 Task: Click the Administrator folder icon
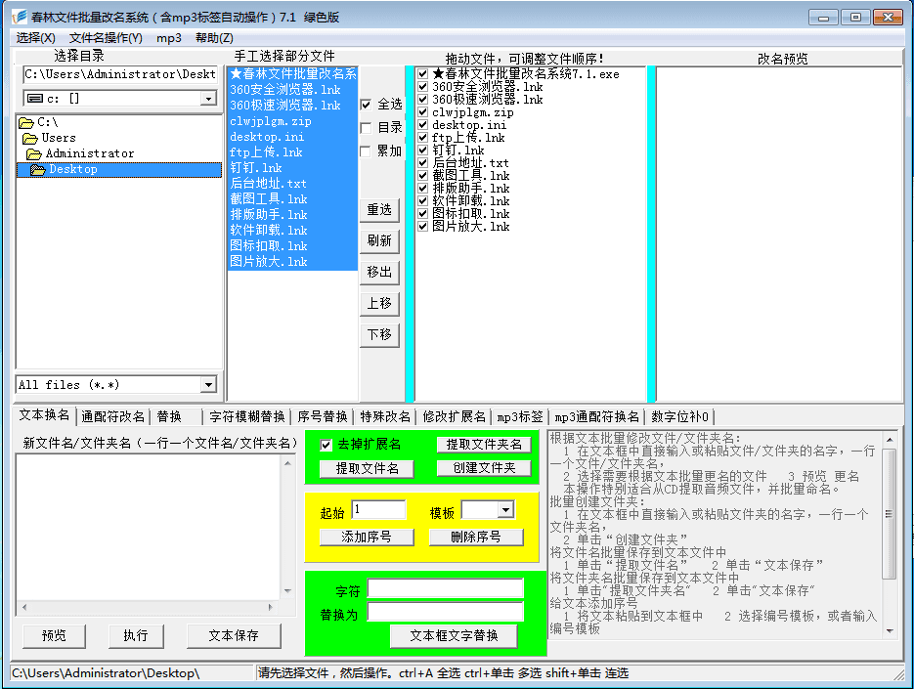click(34, 153)
